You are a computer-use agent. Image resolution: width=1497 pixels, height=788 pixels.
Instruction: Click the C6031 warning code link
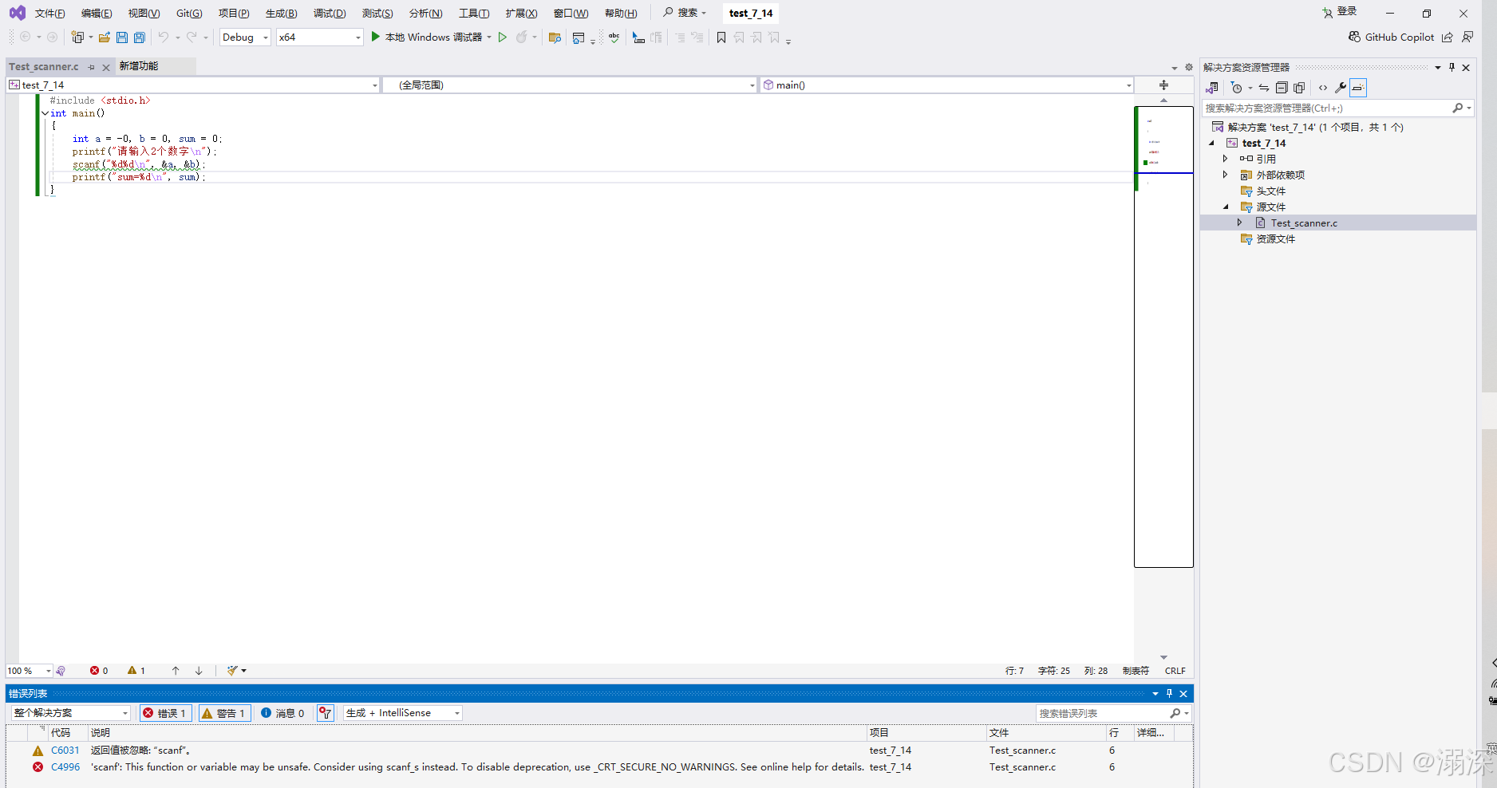[65, 751]
